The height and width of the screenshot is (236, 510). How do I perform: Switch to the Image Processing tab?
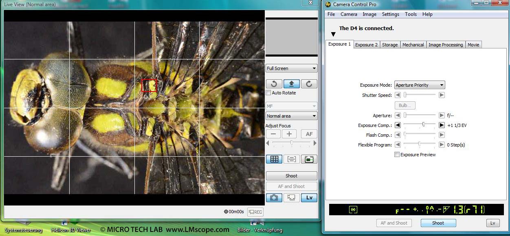(x=445, y=44)
